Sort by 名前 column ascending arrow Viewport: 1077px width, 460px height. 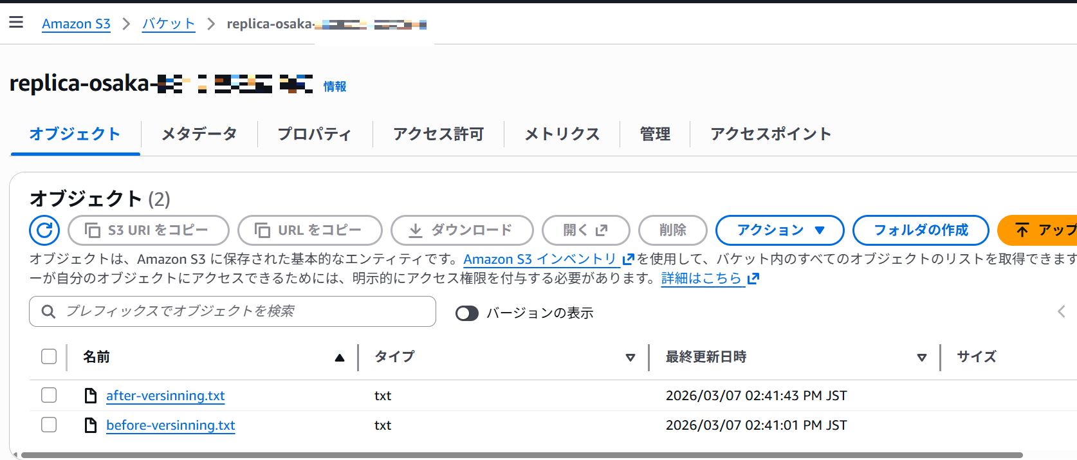coord(340,358)
